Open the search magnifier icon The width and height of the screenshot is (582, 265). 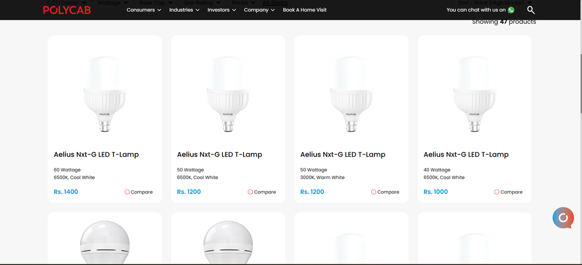click(531, 10)
